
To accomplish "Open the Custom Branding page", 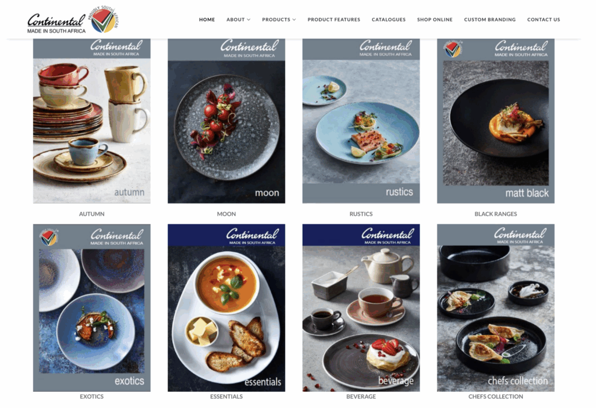I will [x=489, y=20].
